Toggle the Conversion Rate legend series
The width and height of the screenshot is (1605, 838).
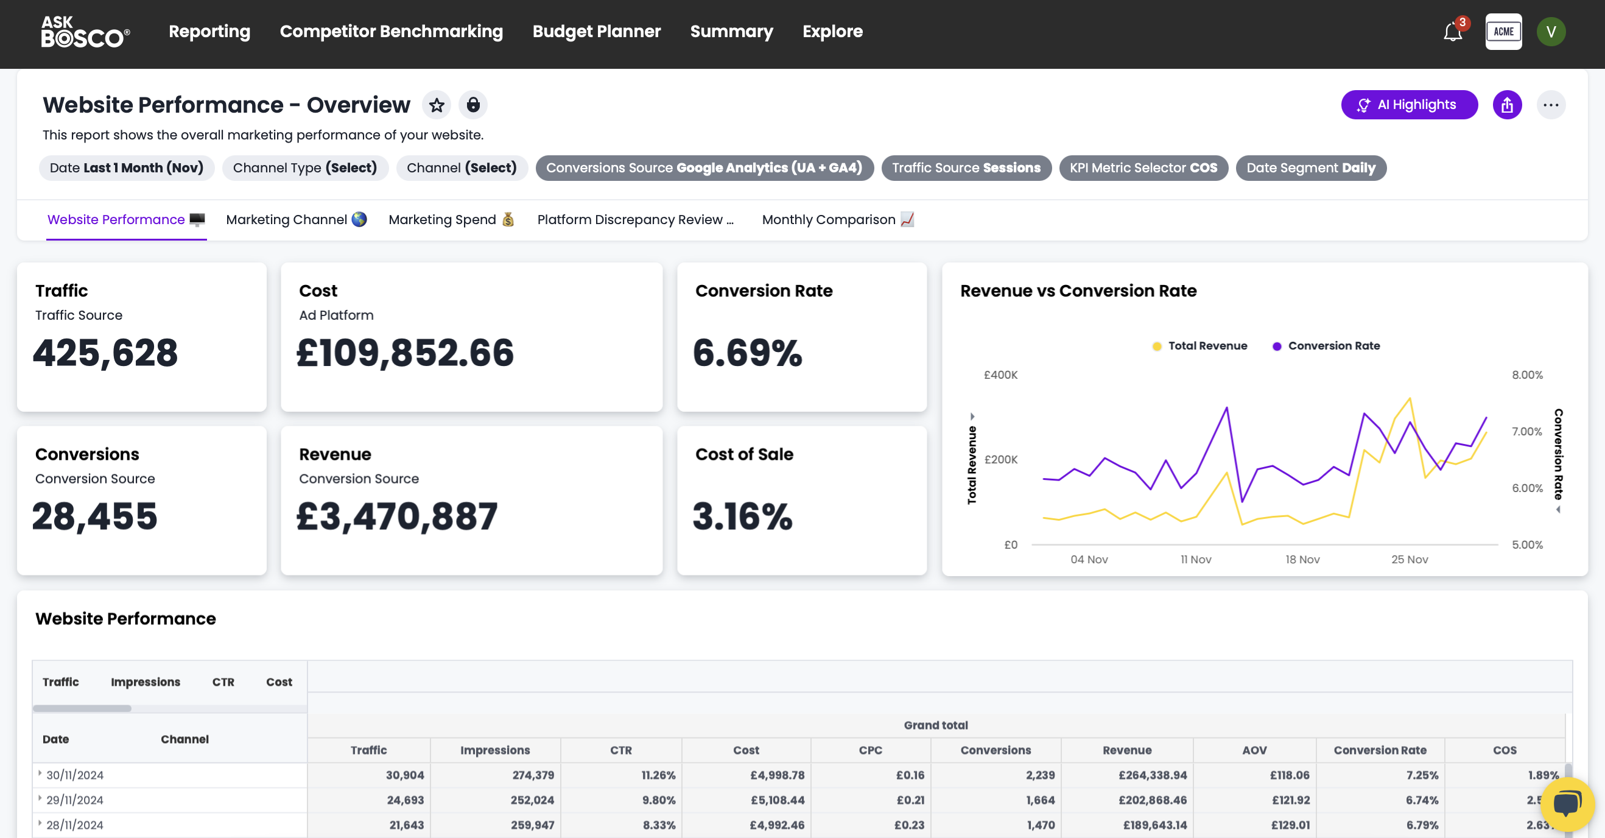[x=1326, y=346]
